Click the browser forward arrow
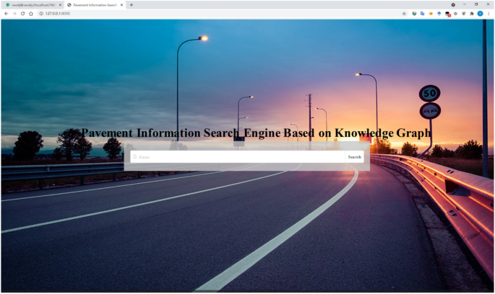This screenshot has width=495, height=294. coord(14,13)
